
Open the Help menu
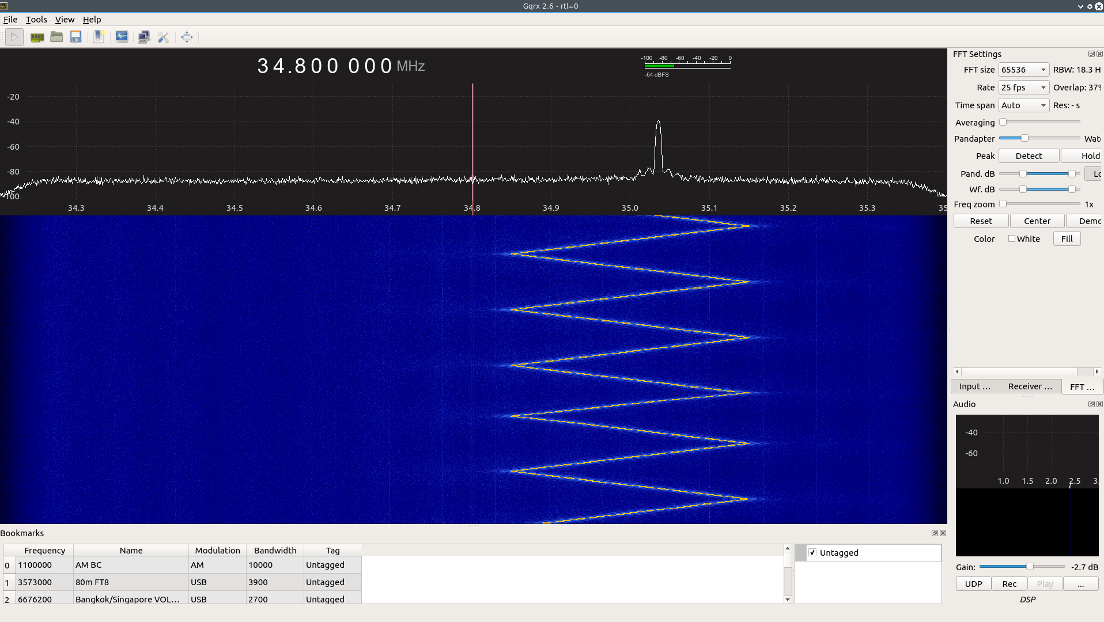click(x=92, y=20)
